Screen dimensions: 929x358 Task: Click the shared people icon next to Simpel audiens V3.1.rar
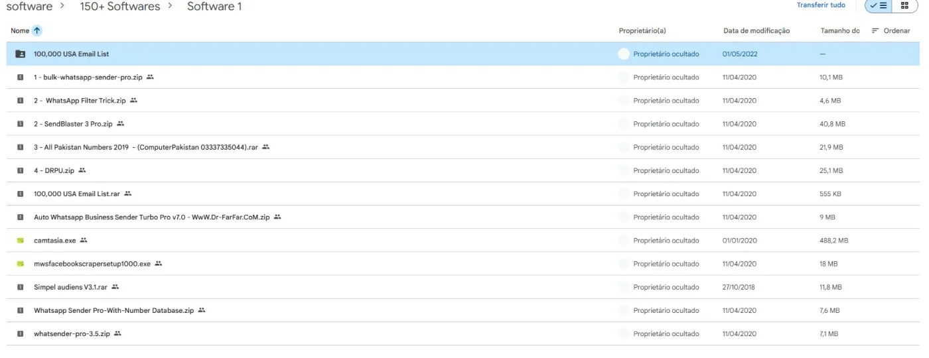[115, 287]
